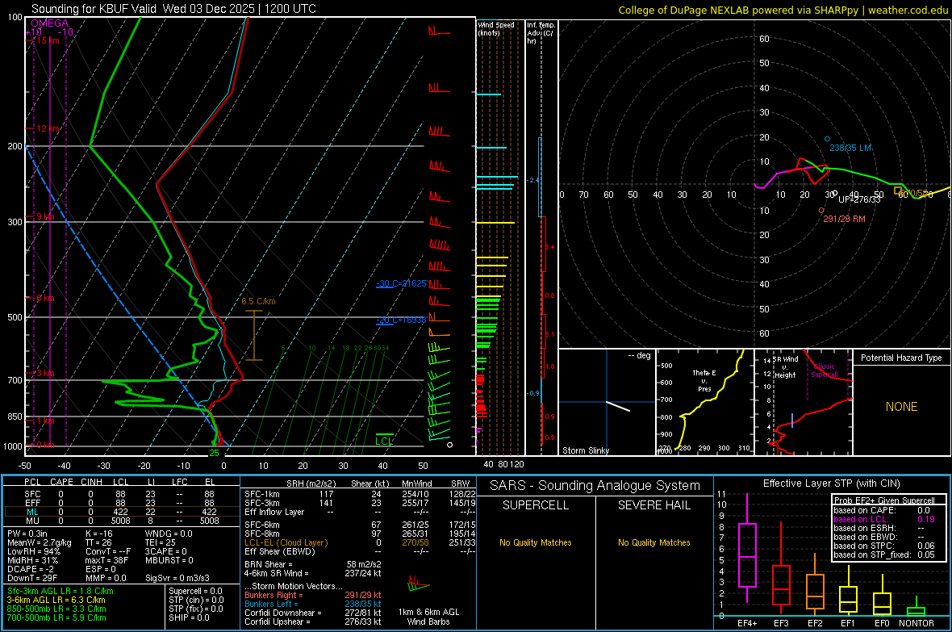Click 700-500mb LR = 5.9 C/km
The image size is (952, 632).
56,617
